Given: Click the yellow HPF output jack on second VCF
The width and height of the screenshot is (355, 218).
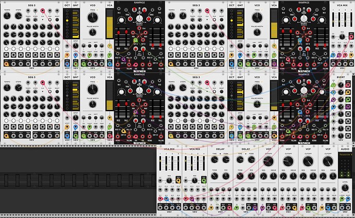Looking at the screenshot, I should point(294,207).
